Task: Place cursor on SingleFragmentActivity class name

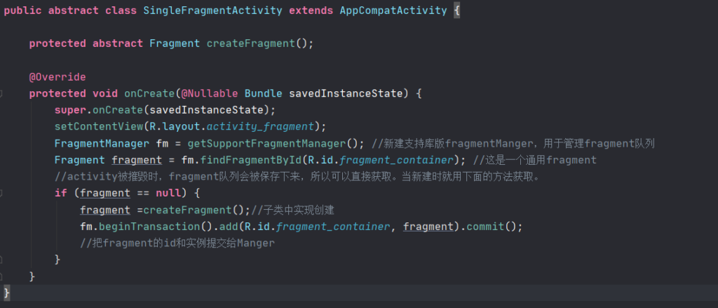Action: [x=213, y=11]
